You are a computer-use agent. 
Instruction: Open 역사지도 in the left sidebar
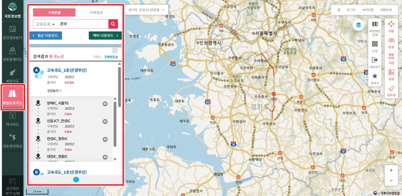tap(13, 119)
